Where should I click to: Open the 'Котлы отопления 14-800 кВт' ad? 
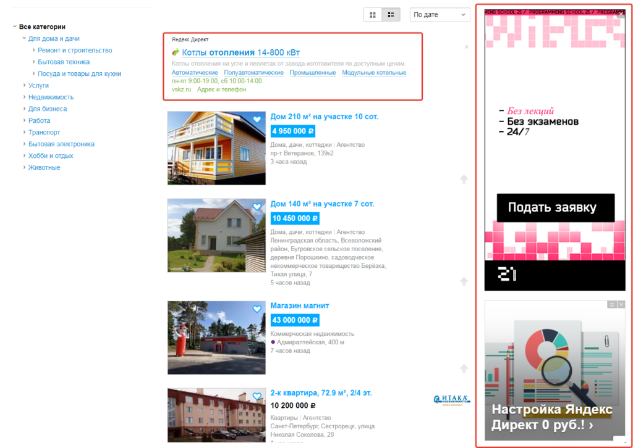(x=240, y=52)
